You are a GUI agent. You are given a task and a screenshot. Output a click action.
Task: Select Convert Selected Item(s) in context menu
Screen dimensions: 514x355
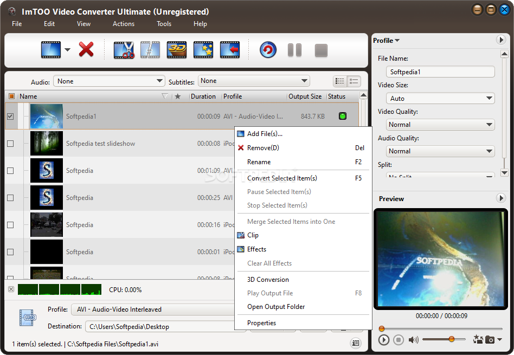303,178
